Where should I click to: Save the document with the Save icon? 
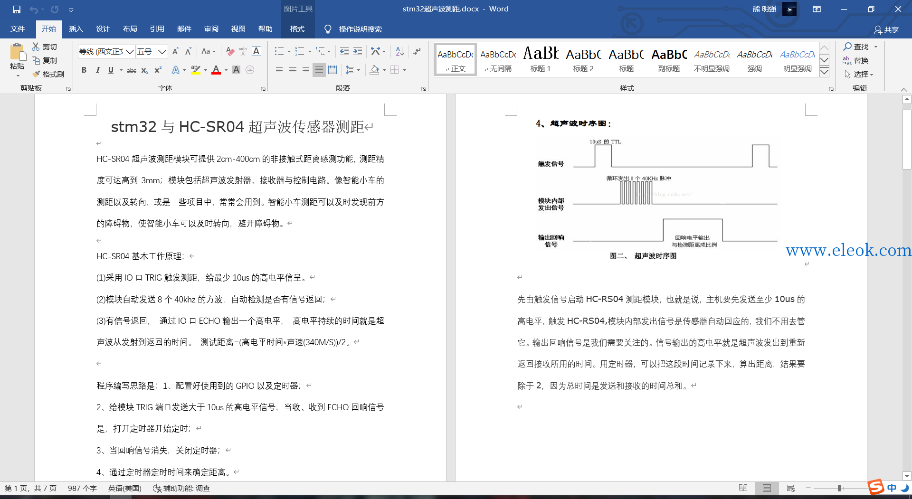pos(17,9)
